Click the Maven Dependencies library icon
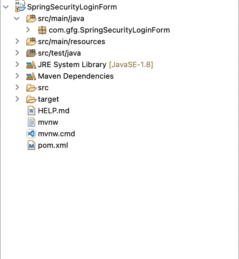 click(x=31, y=76)
